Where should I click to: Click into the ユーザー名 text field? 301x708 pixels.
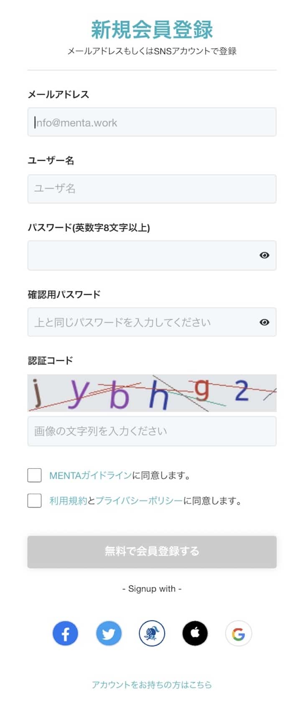[152, 189]
